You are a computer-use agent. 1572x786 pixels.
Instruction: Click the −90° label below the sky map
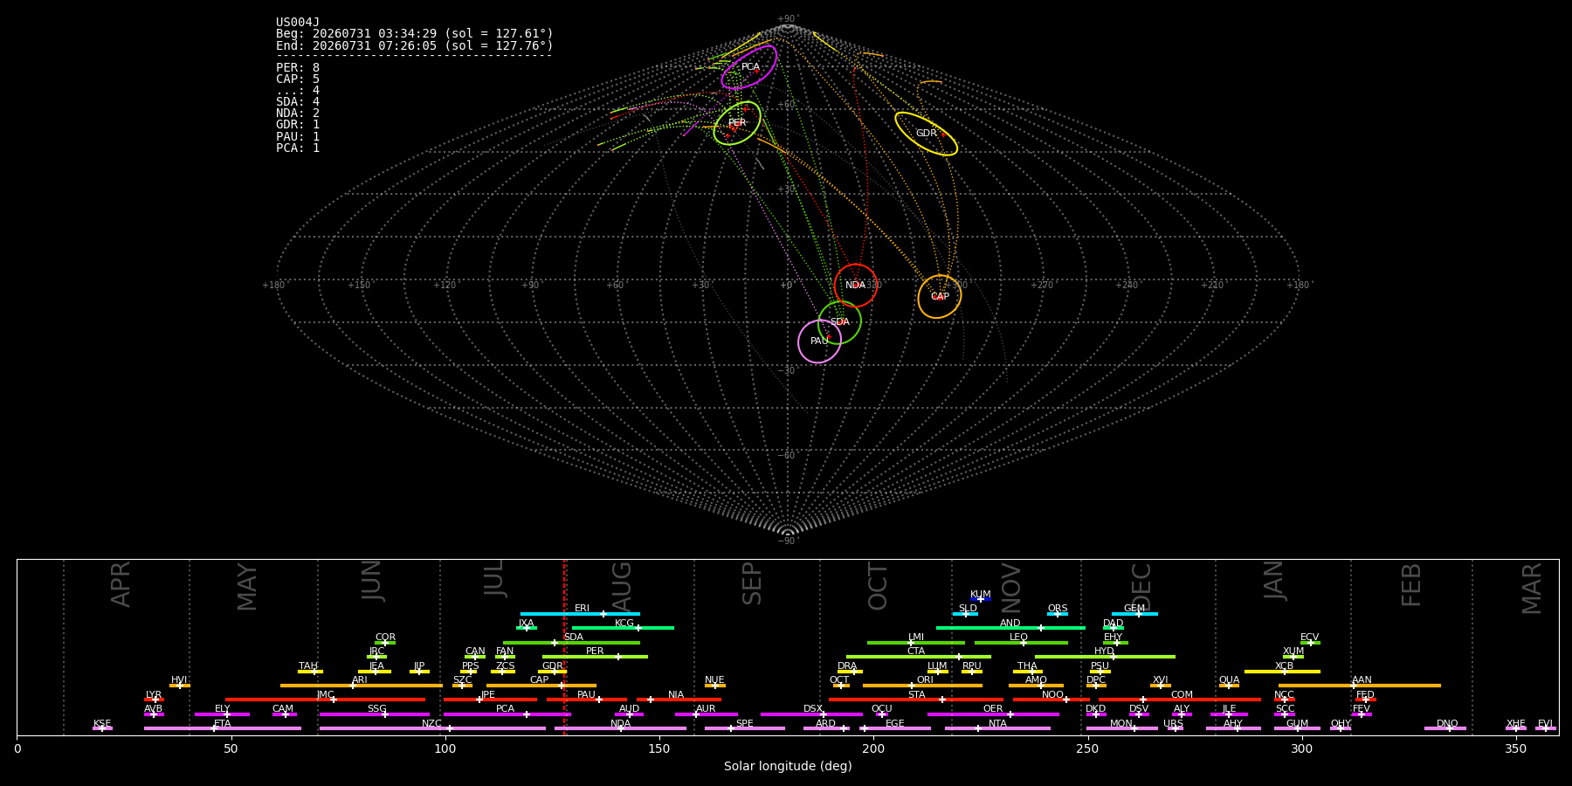[788, 541]
